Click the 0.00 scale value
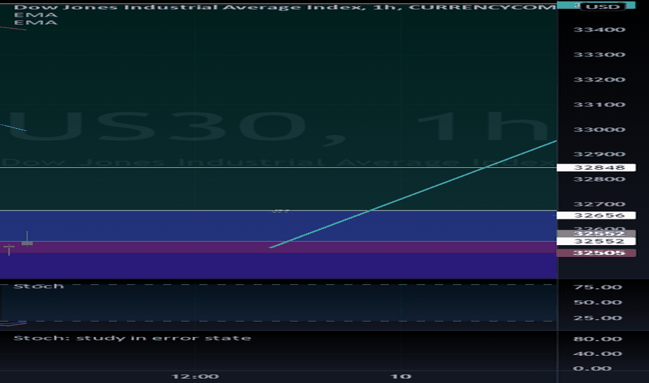Screen dimensions: 649x383 tap(593, 368)
